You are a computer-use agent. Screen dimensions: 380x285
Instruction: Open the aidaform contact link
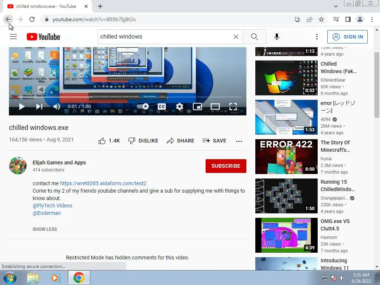click(103, 183)
